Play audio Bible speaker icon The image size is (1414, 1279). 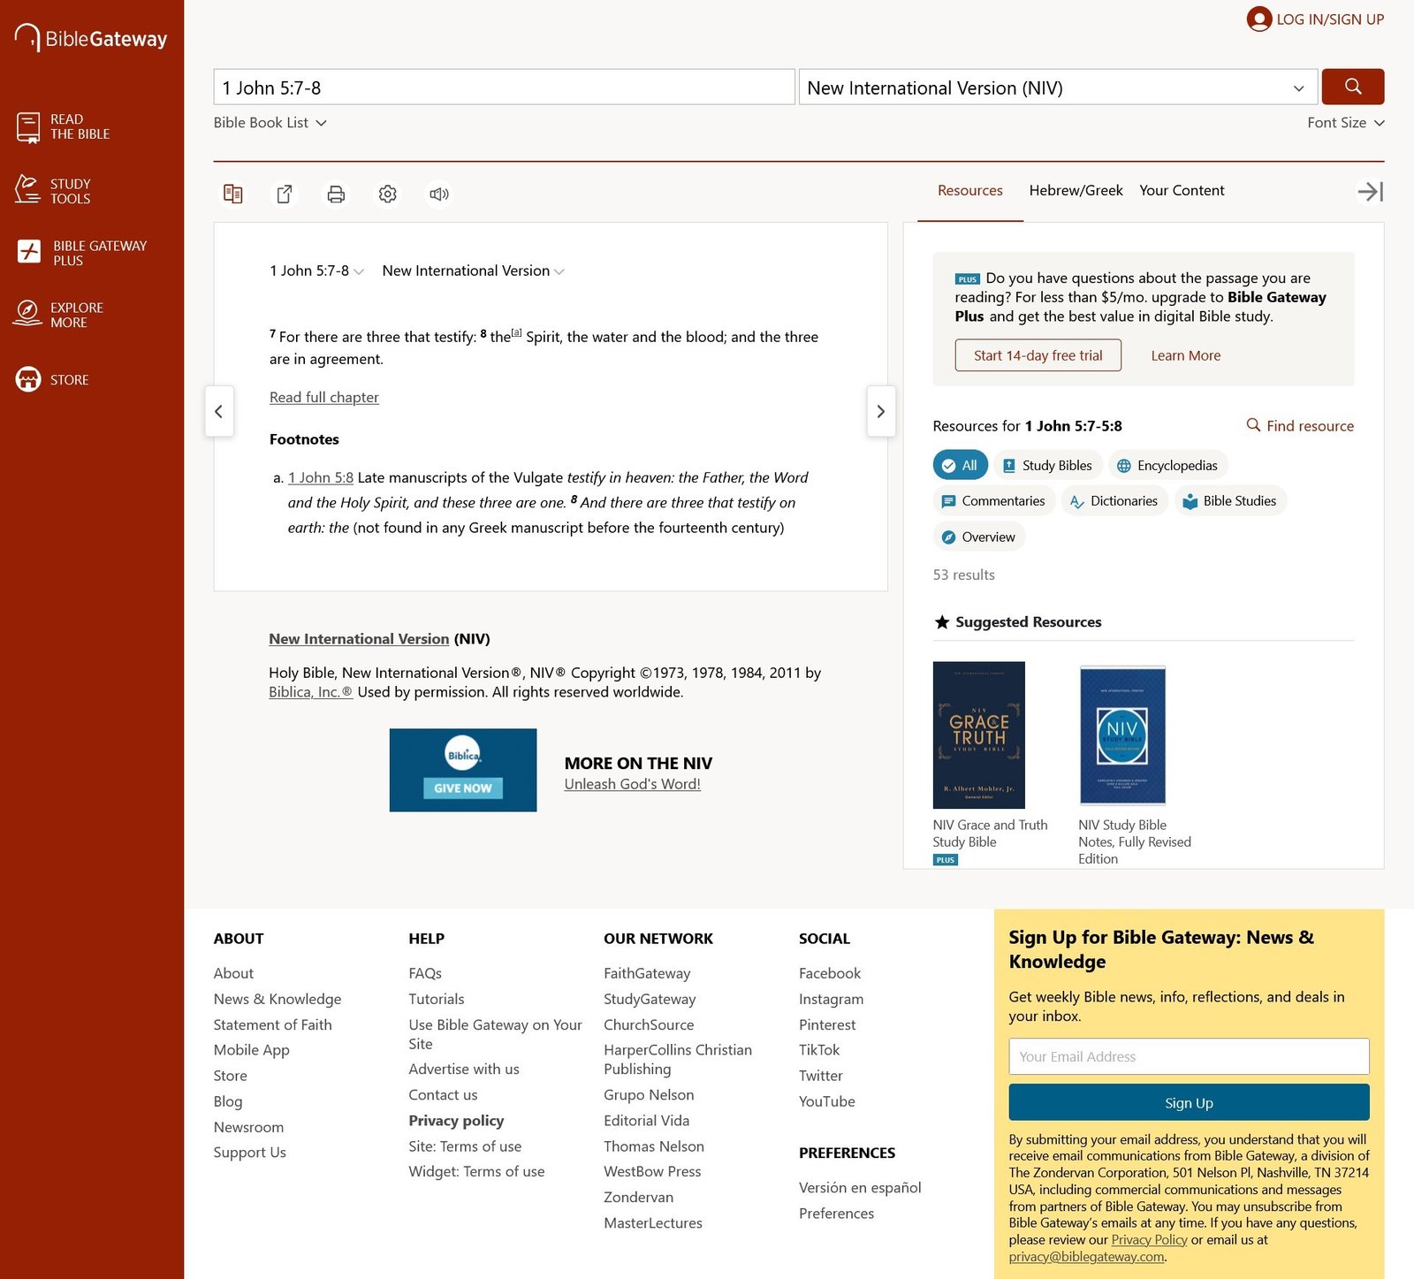pos(439,194)
